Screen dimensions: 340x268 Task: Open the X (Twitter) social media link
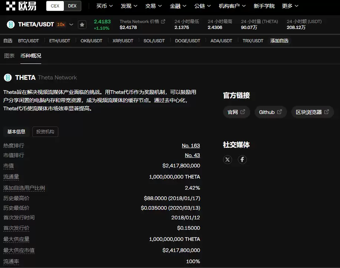228,160
